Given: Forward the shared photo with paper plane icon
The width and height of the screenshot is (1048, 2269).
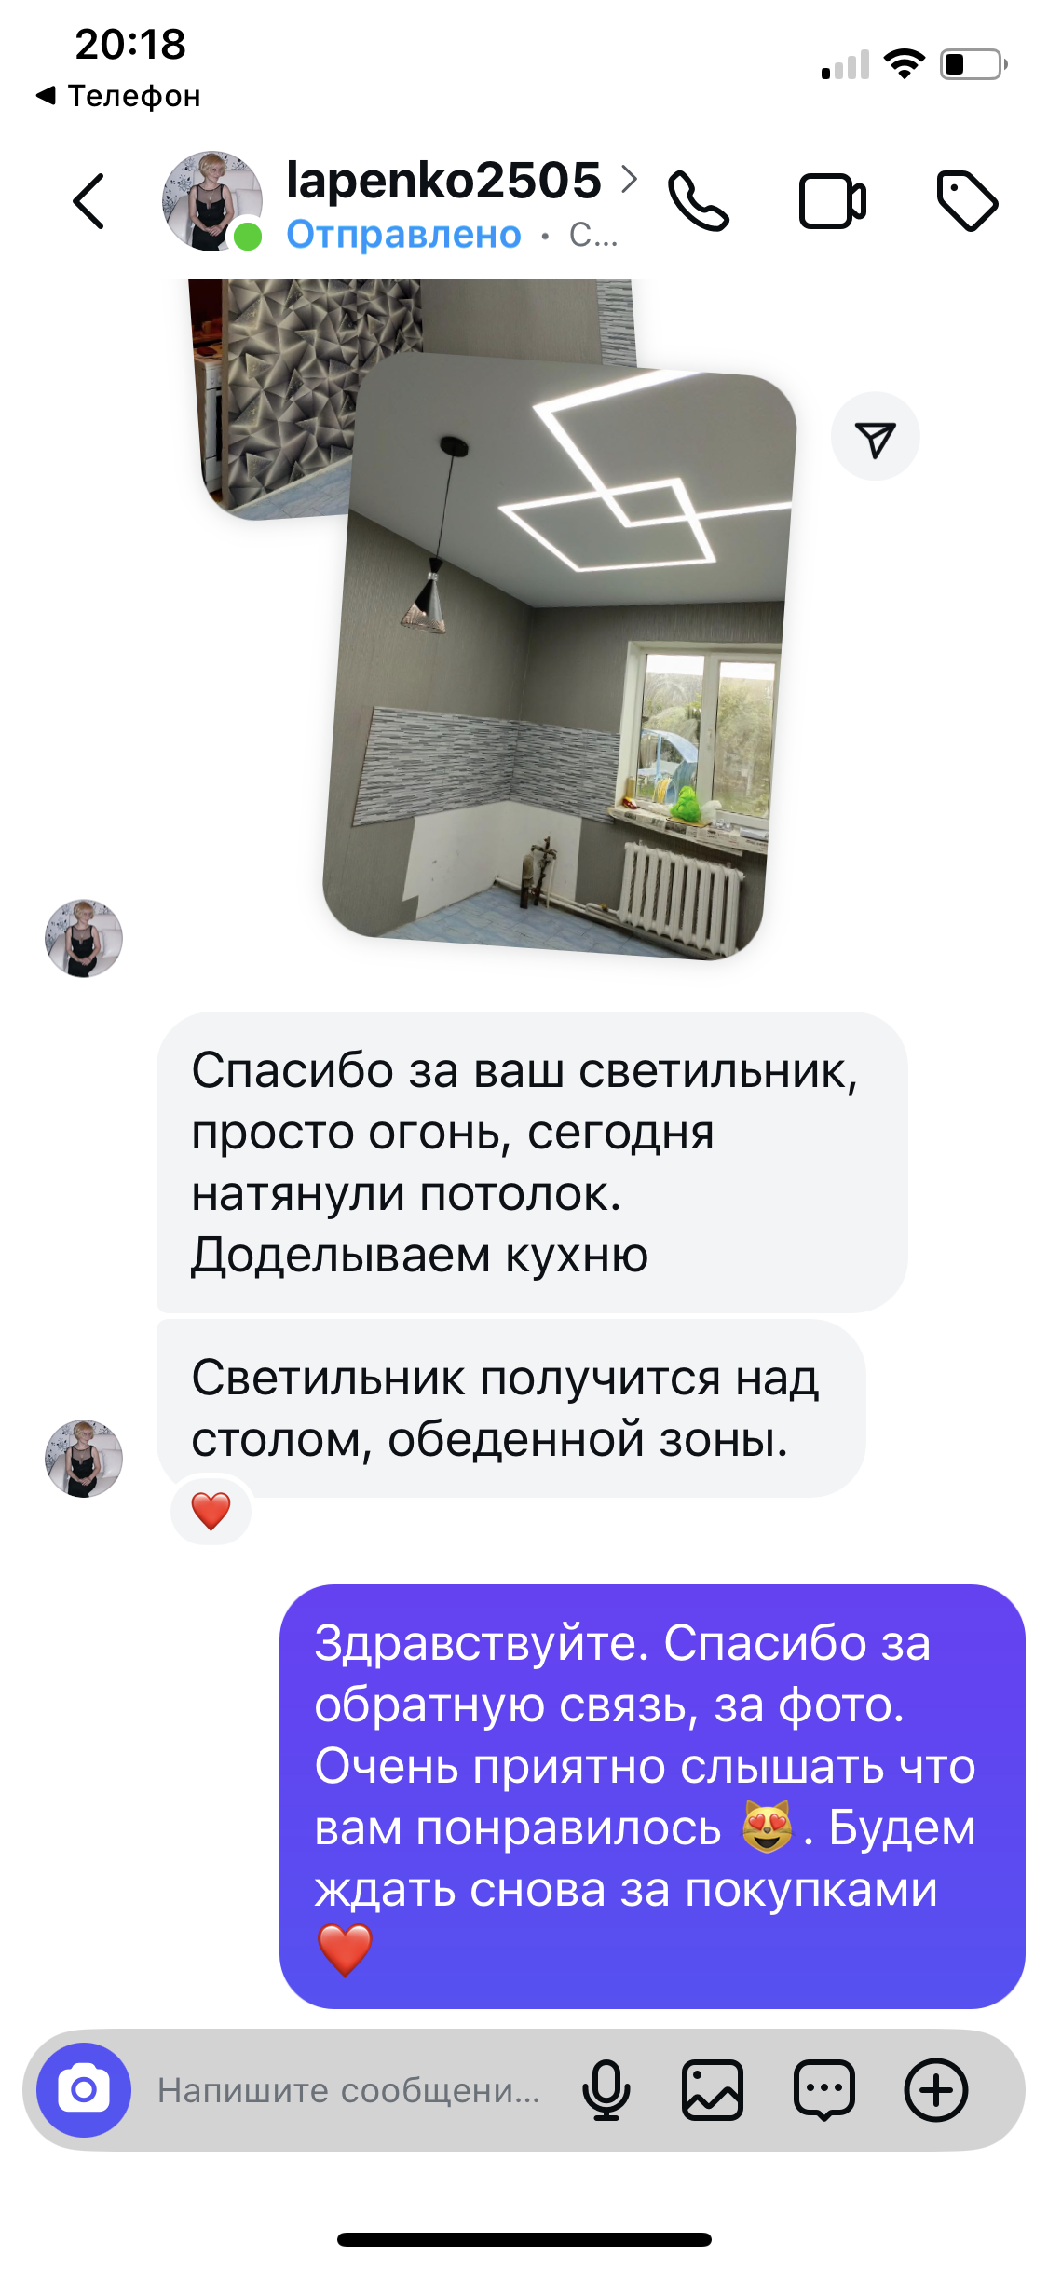Looking at the screenshot, I should 876,437.
